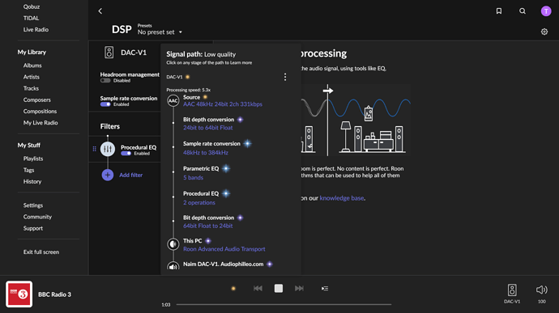Screen dimensions: 559x313
Task: Click the 24bit to 64bit Float link
Action: coord(208,128)
